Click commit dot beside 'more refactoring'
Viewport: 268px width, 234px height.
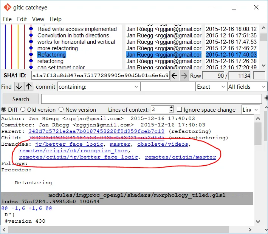coord(31,48)
